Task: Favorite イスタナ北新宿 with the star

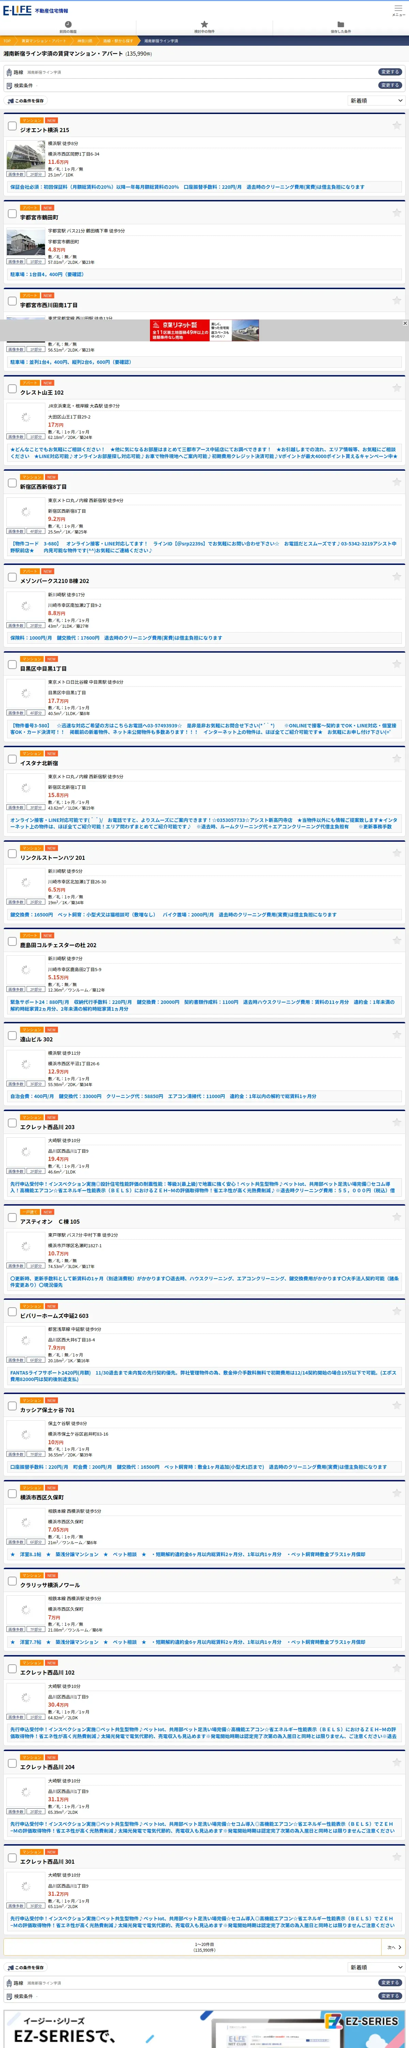Action: click(396, 758)
